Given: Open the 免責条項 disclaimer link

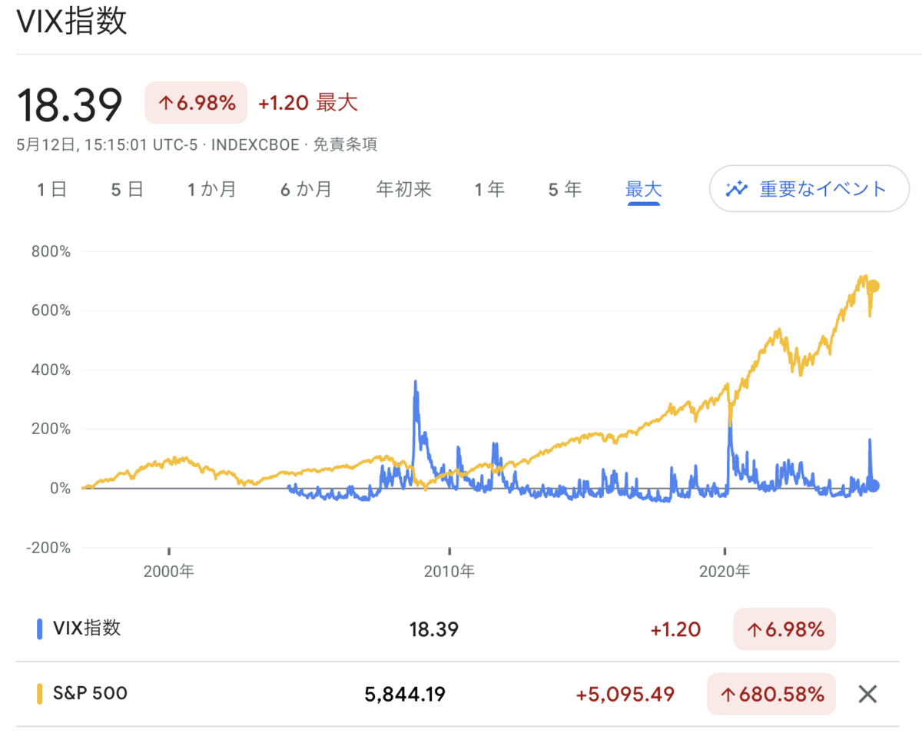Looking at the screenshot, I should 345,144.
